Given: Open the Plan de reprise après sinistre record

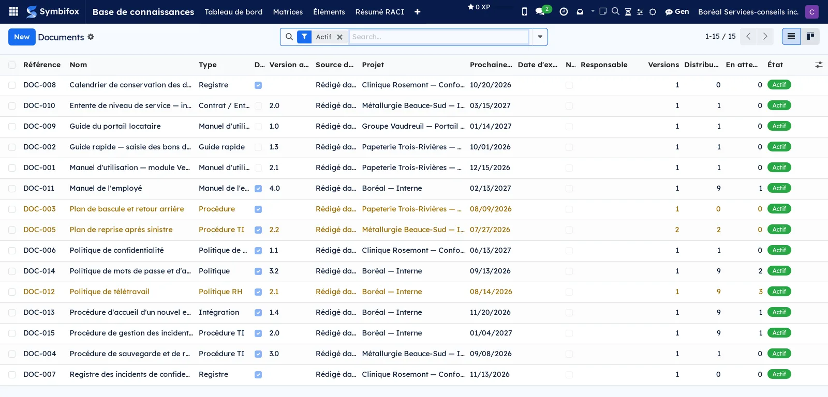Looking at the screenshot, I should (121, 230).
